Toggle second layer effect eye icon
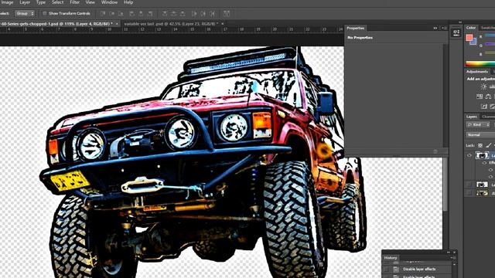 [490, 177]
